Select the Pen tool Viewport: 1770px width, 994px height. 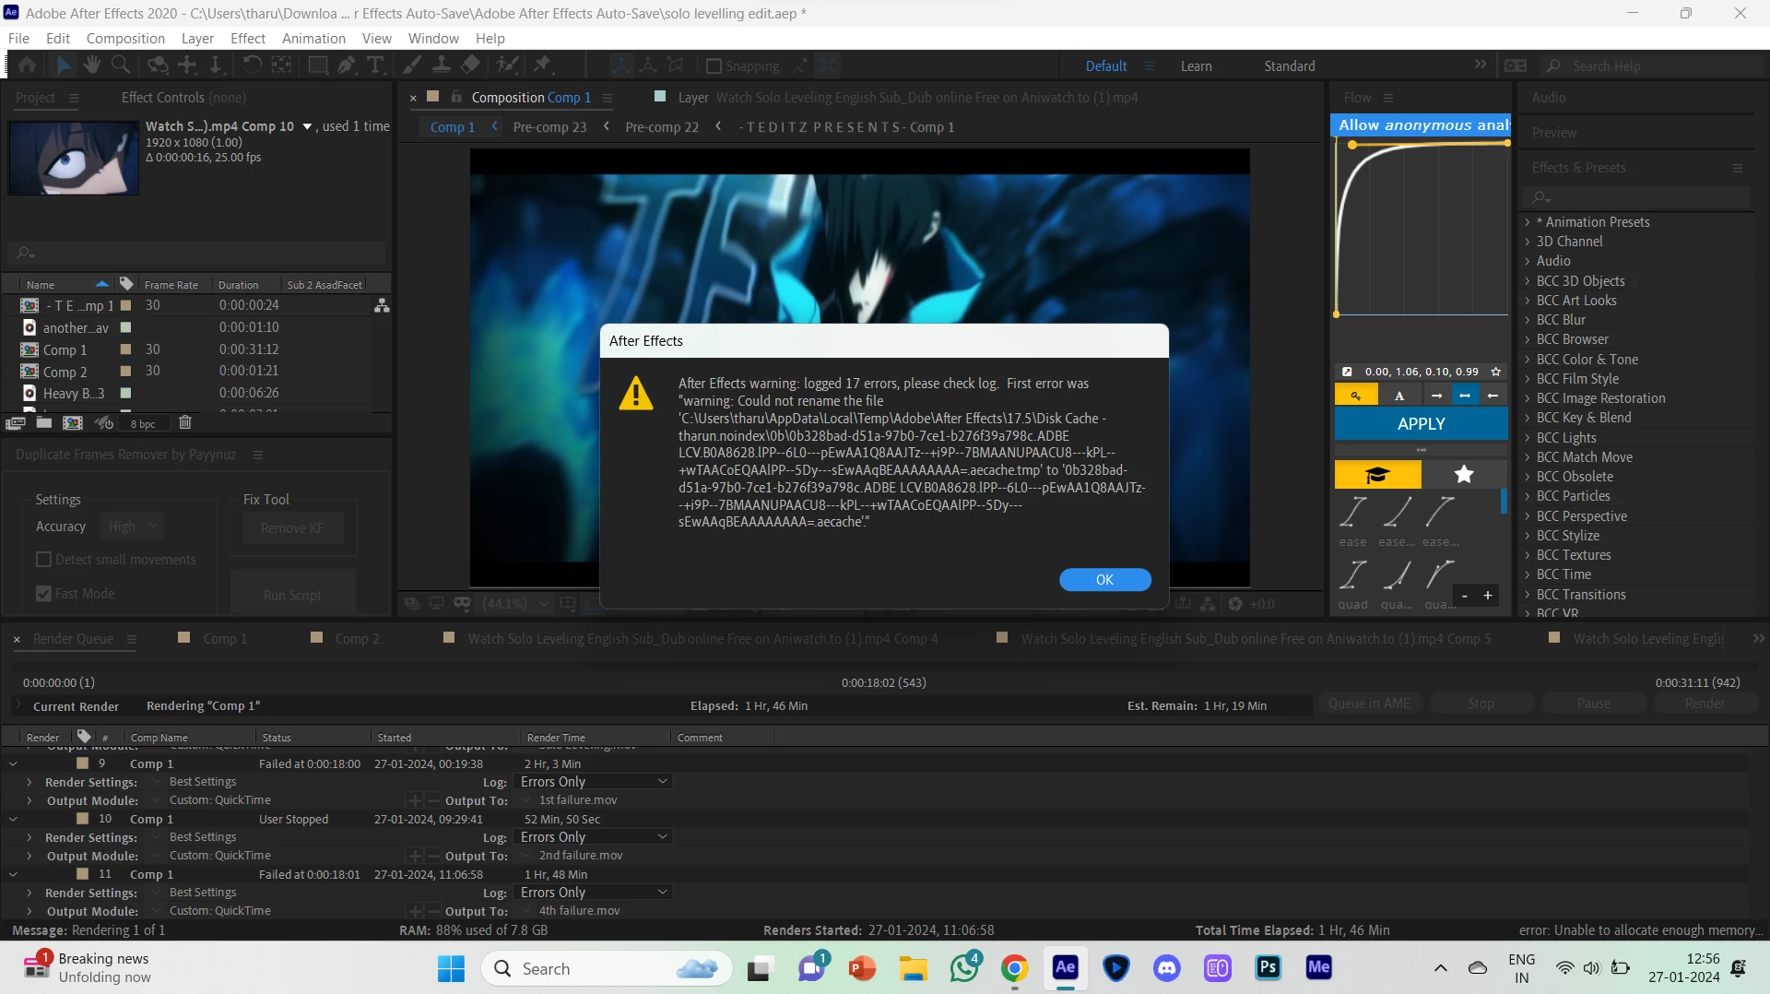point(347,65)
